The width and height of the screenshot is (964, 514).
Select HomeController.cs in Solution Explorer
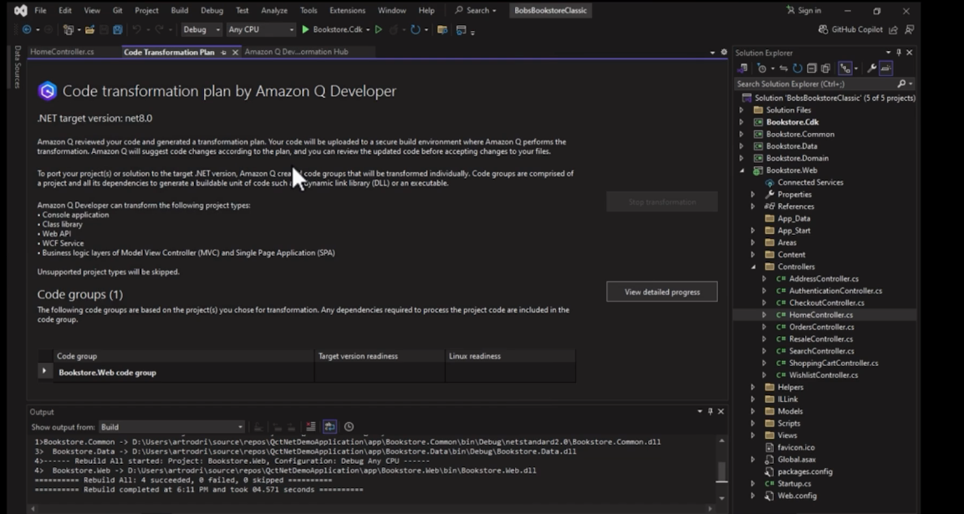coord(821,315)
